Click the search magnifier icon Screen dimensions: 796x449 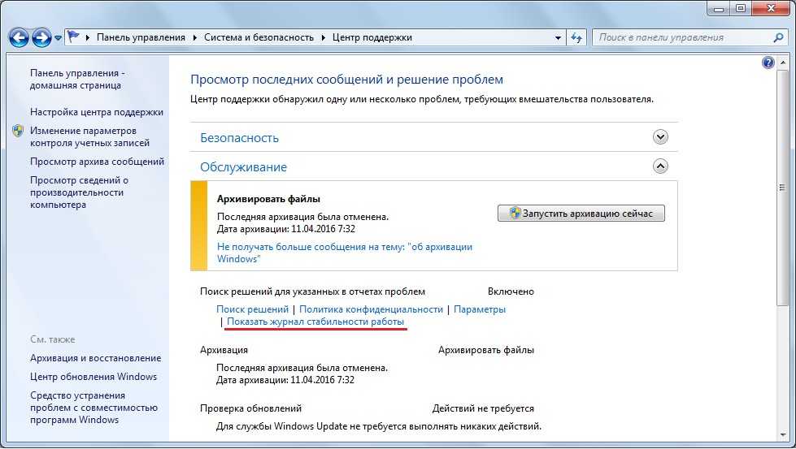(x=778, y=37)
